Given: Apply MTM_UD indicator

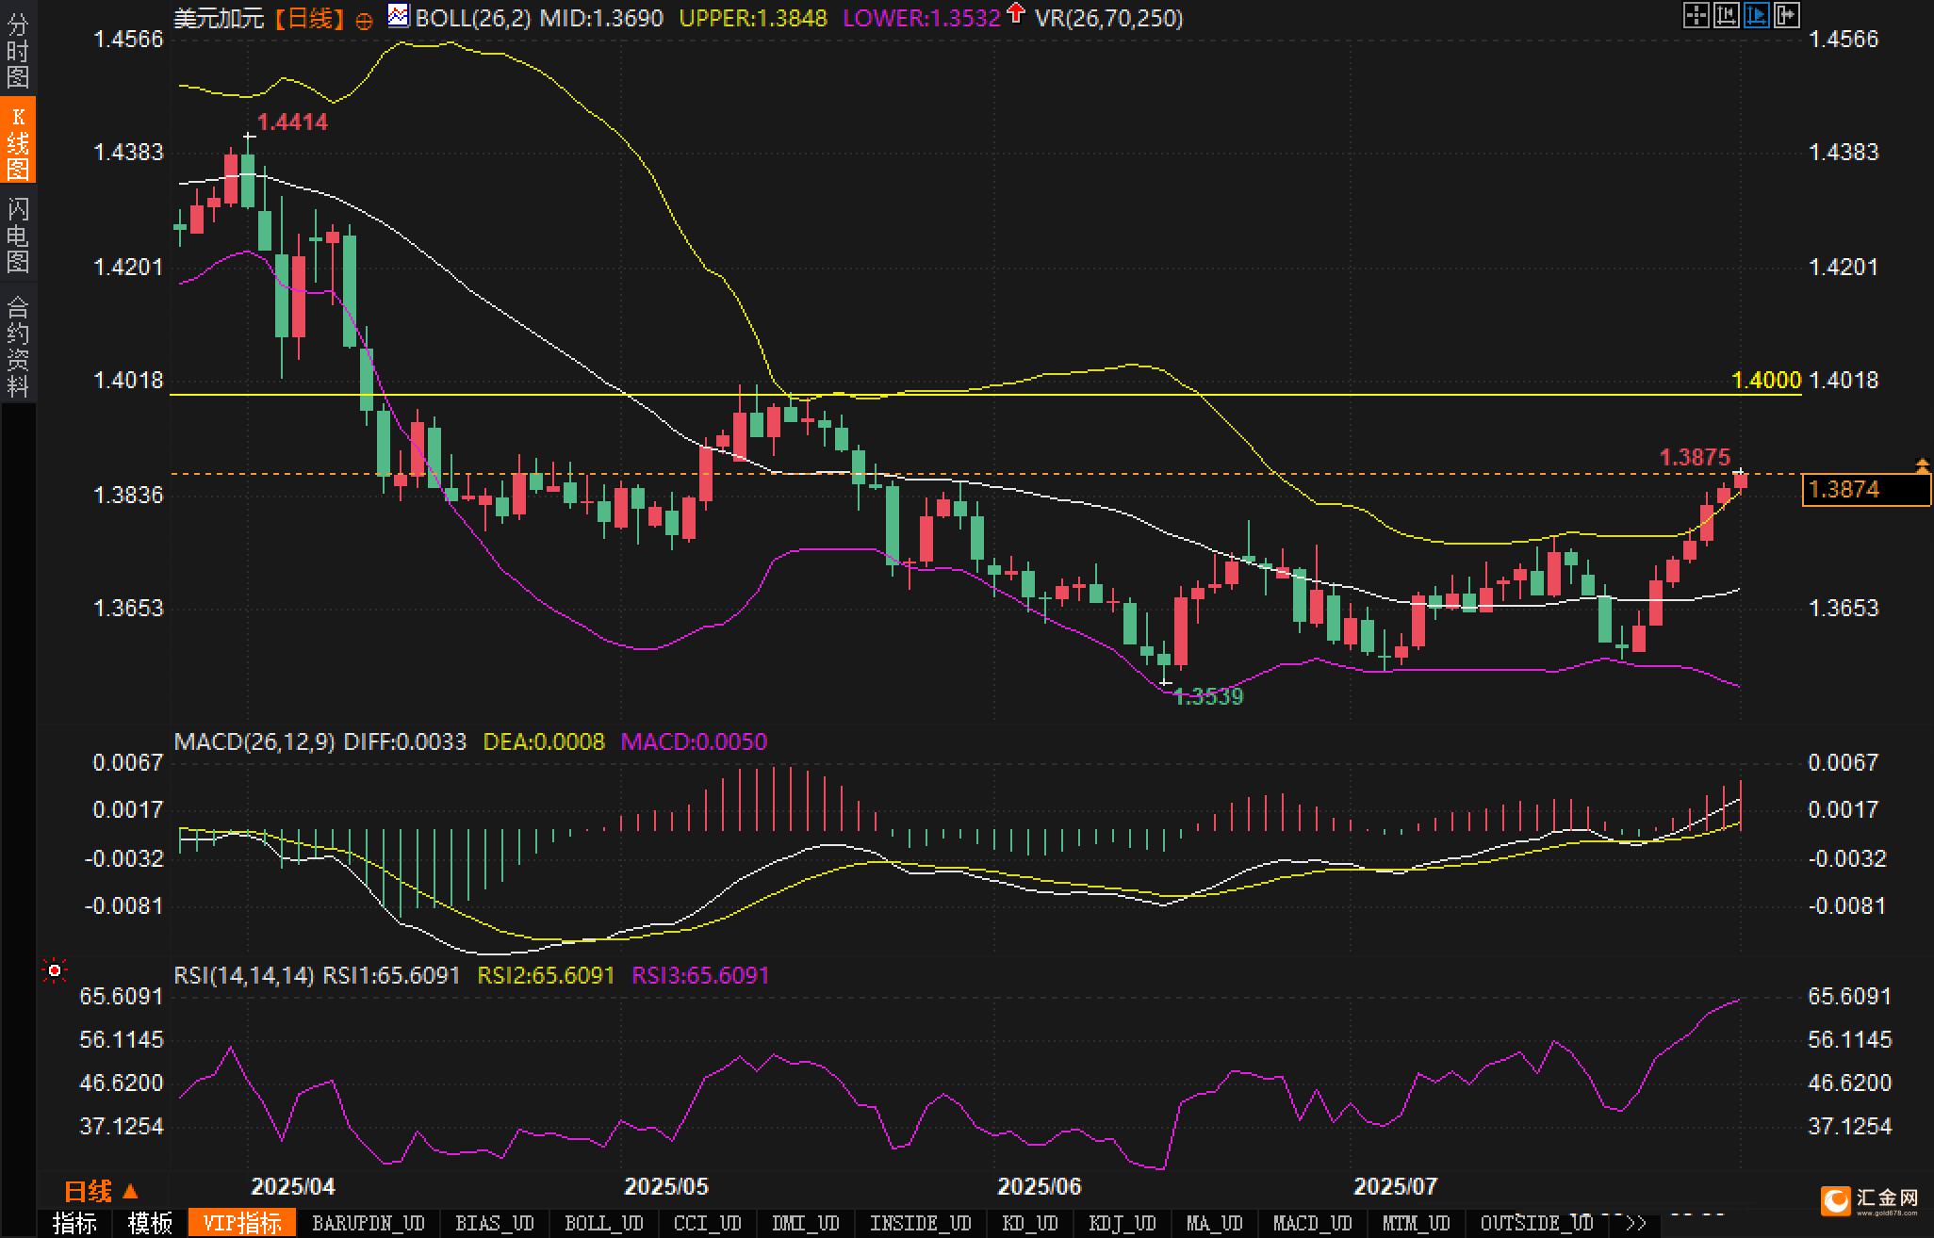Looking at the screenshot, I should [x=1417, y=1223].
